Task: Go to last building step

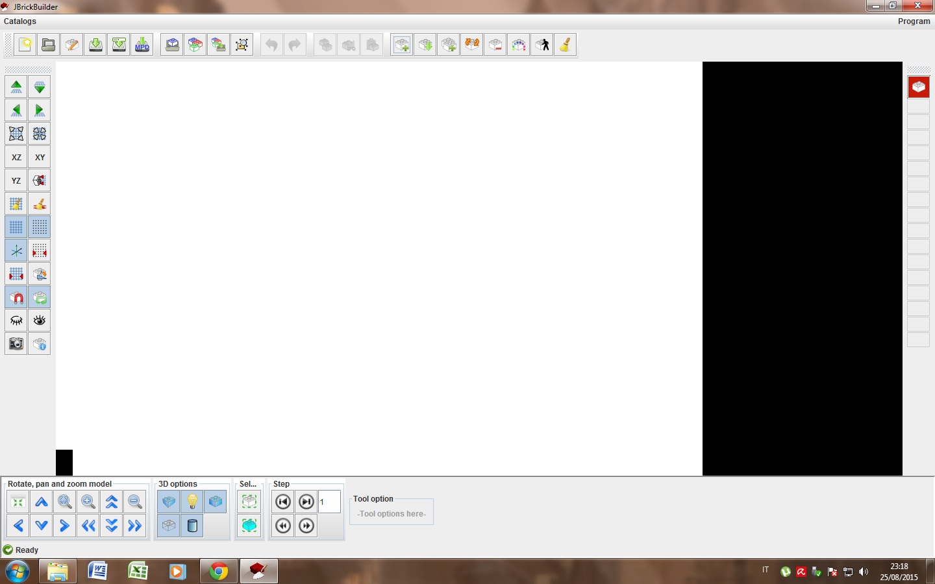Action: pos(306,502)
